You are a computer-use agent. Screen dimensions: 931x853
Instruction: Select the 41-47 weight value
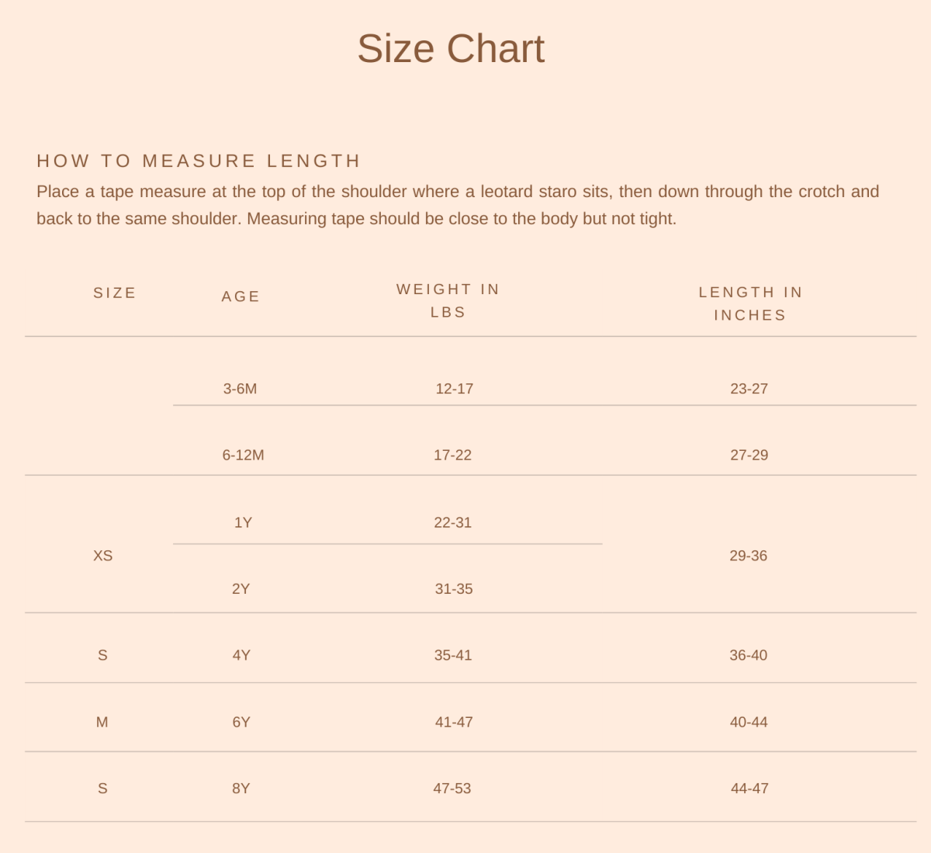[454, 722]
